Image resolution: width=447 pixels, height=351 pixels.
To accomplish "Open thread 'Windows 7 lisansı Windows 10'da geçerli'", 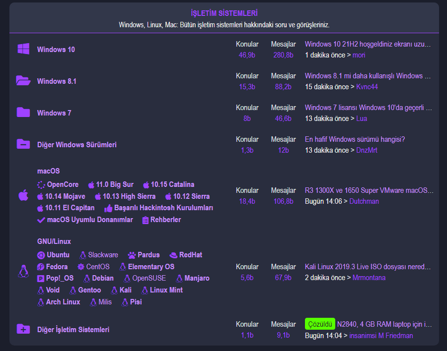I will coord(369,108).
